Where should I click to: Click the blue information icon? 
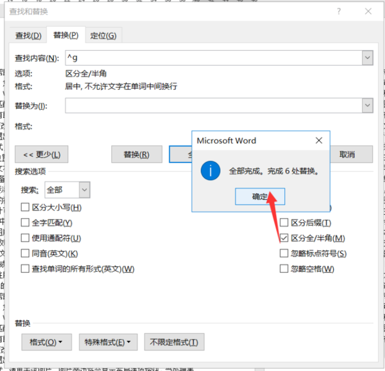211,171
